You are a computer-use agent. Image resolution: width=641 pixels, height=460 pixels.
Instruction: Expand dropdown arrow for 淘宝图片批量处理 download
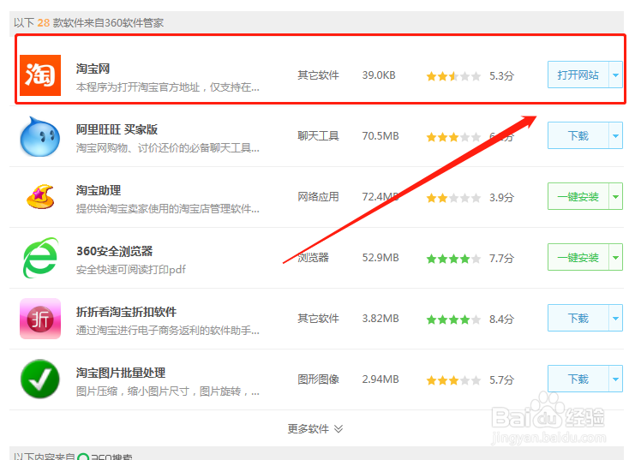(x=615, y=379)
